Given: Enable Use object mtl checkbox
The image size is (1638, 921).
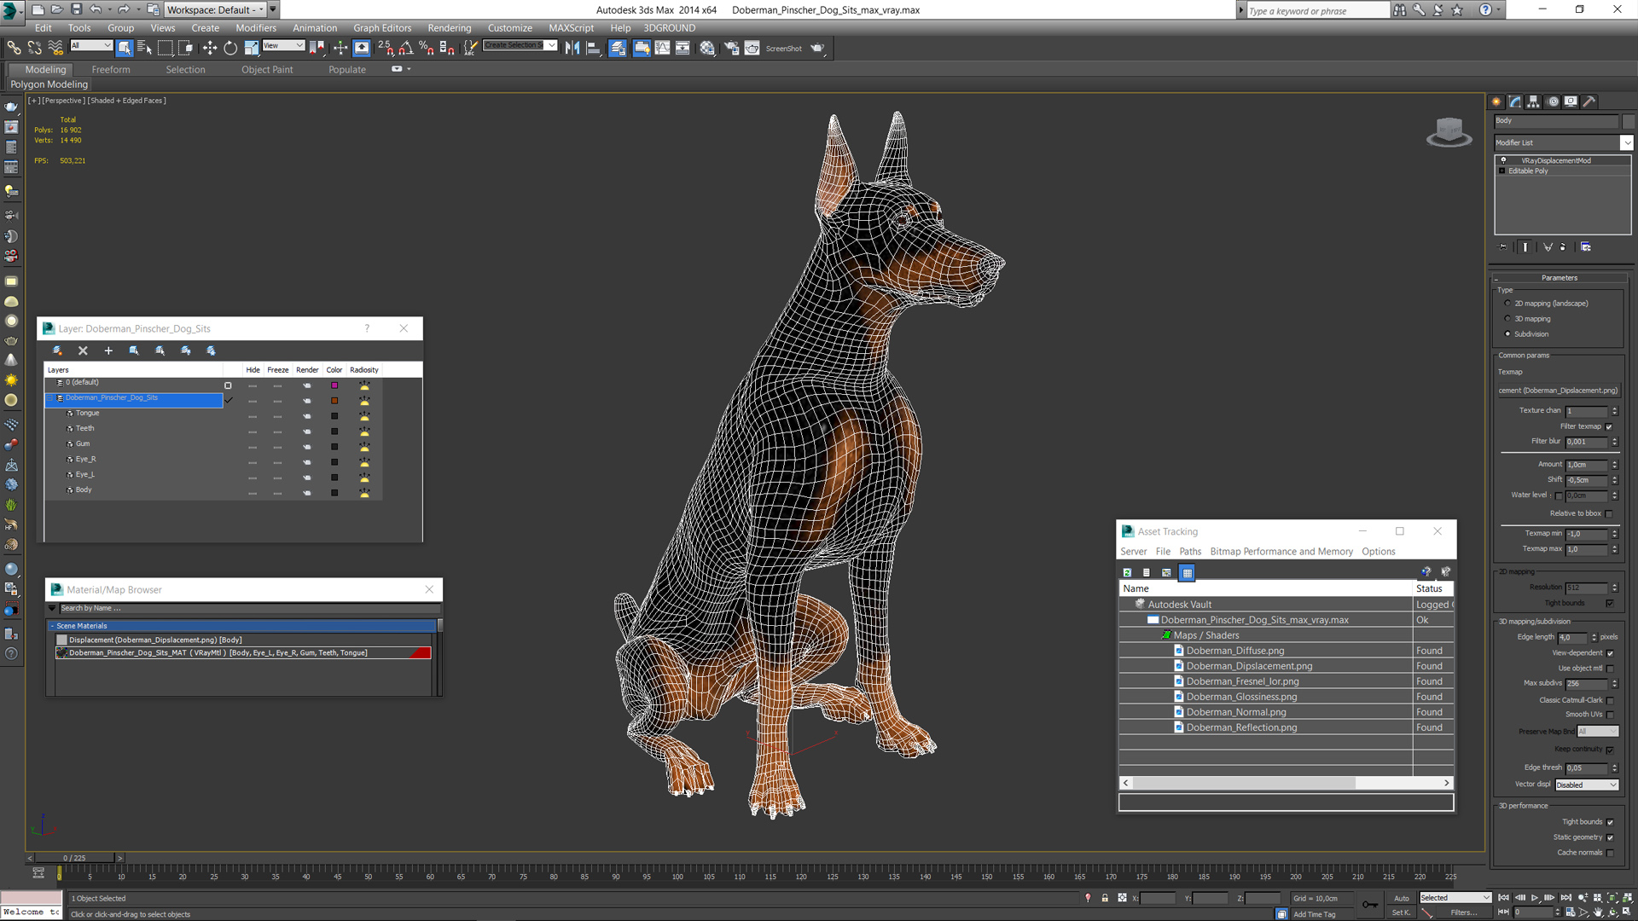Looking at the screenshot, I should (x=1610, y=669).
